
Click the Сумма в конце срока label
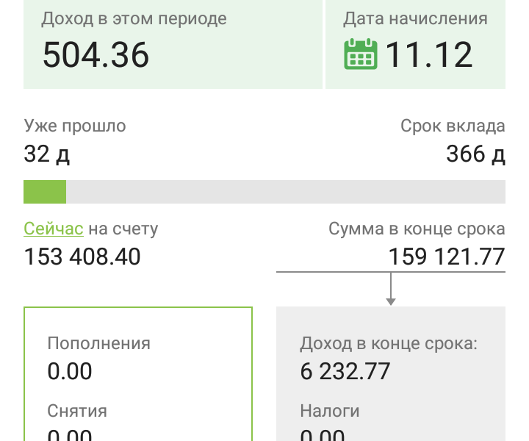point(417,229)
